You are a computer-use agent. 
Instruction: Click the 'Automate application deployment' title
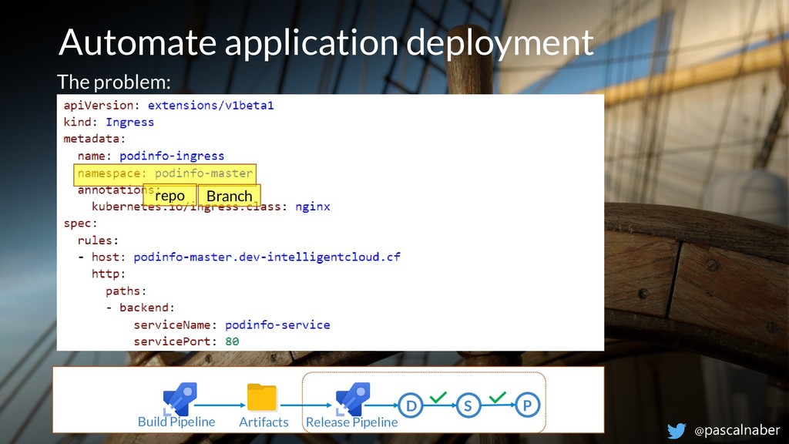(x=326, y=43)
